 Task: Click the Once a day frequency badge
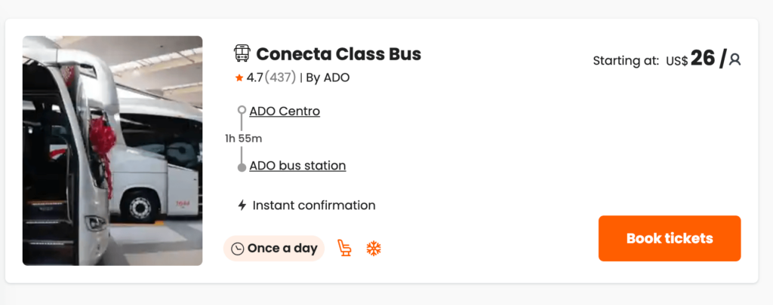pos(274,249)
